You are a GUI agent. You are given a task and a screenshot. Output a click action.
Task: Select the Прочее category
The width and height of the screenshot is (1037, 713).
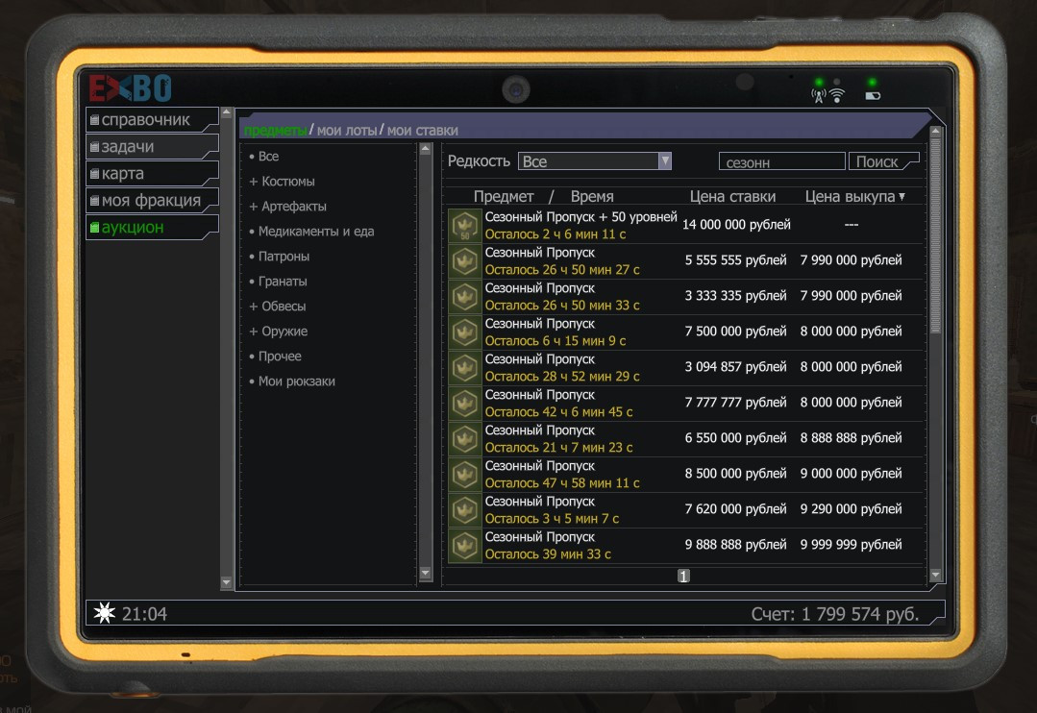click(275, 356)
